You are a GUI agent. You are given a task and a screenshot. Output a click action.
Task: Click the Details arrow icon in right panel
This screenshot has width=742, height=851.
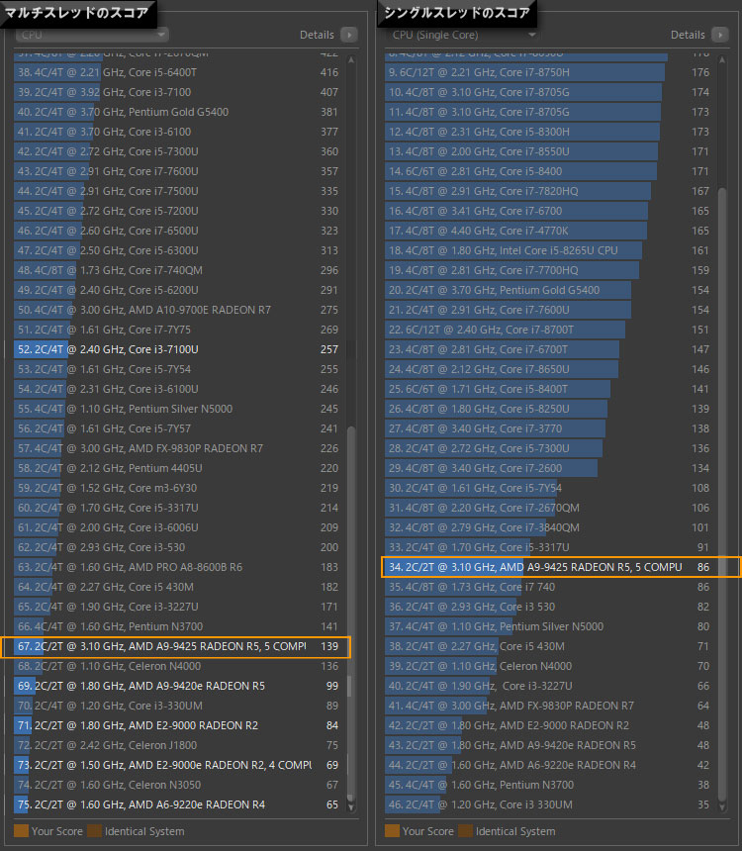(719, 35)
